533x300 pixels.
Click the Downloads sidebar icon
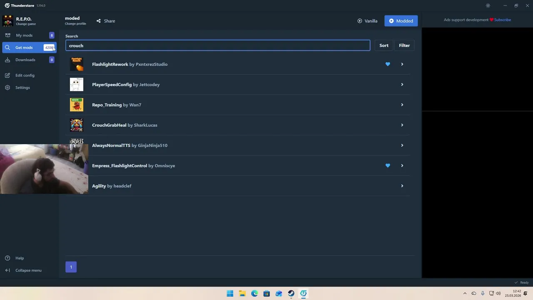tap(7, 60)
